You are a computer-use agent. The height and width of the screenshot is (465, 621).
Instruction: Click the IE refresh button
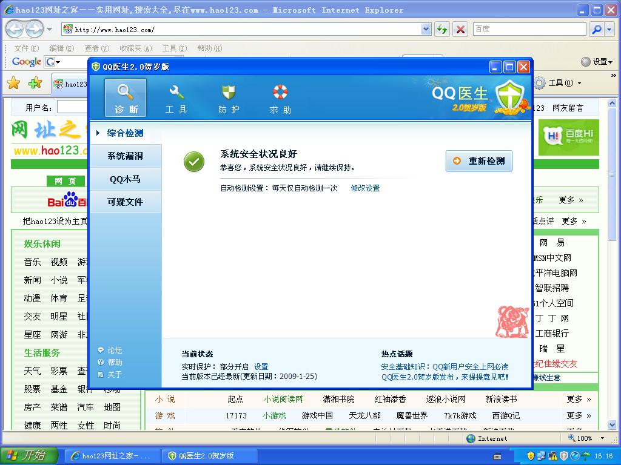pos(442,29)
